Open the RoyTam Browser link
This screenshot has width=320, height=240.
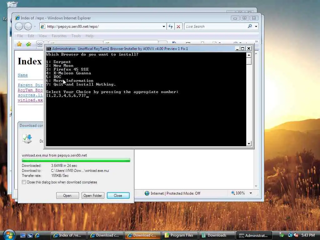click(30, 90)
